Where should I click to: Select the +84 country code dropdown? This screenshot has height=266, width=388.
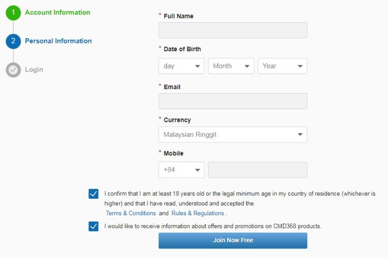[181, 170]
